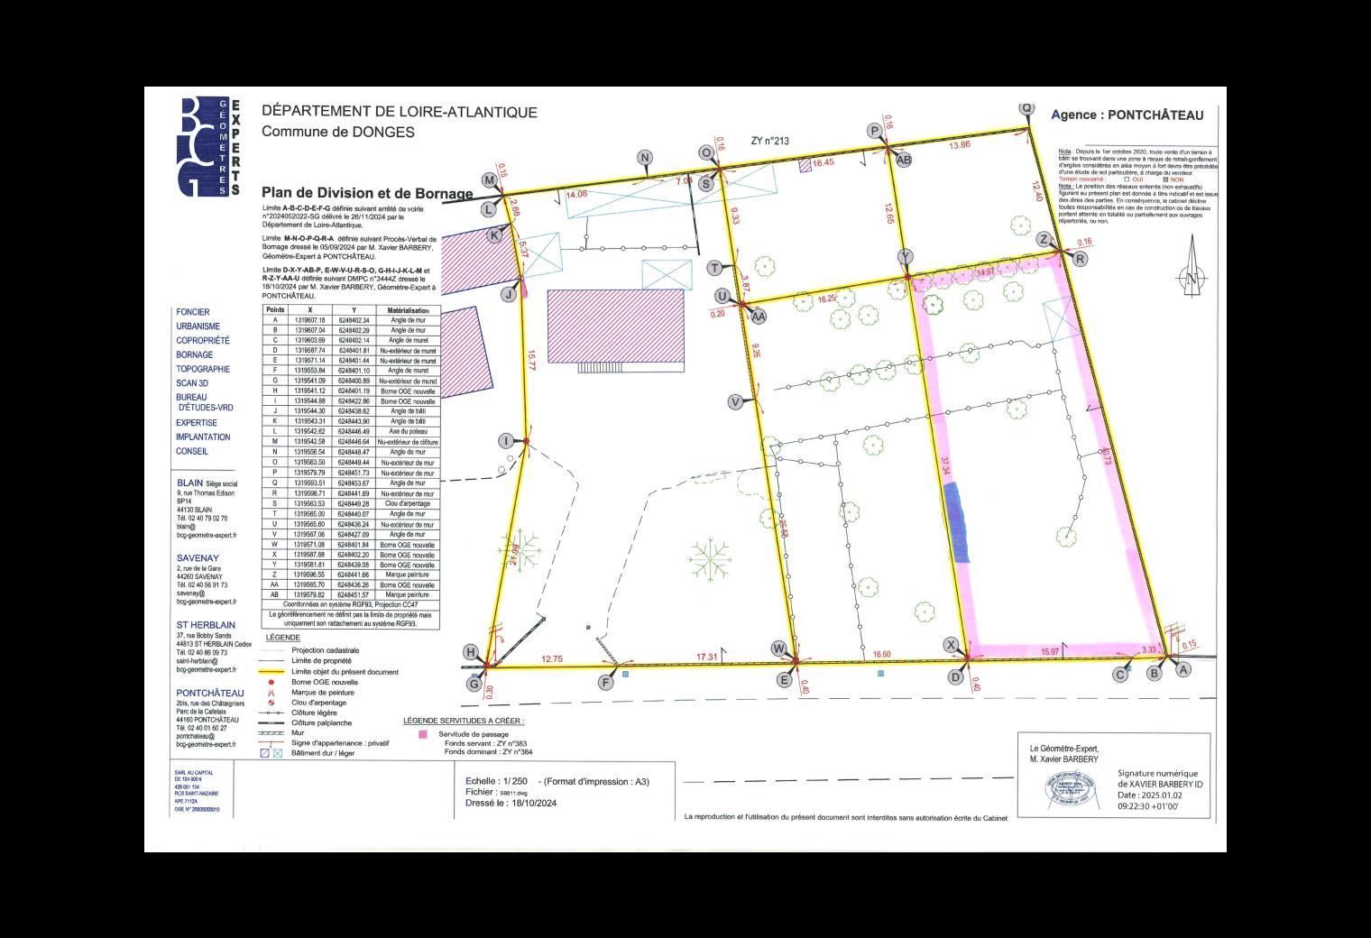The height and width of the screenshot is (938, 1371).
Task: Click point marker W on the plan
Action: coord(778,648)
